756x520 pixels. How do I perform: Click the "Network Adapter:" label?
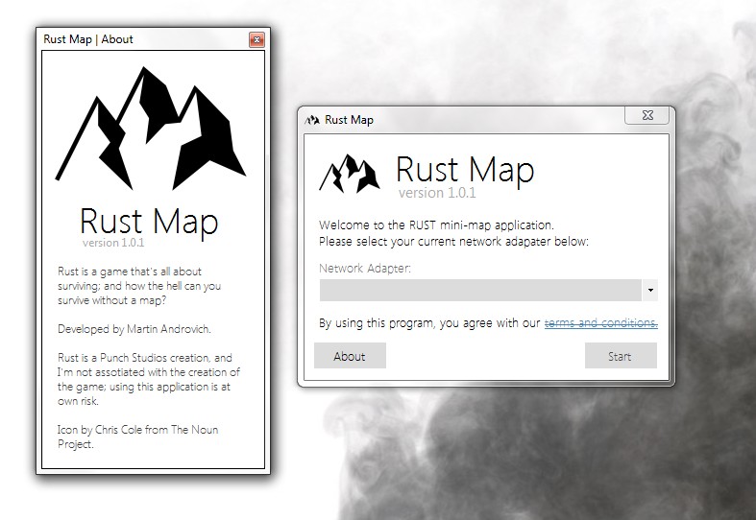[x=365, y=269]
